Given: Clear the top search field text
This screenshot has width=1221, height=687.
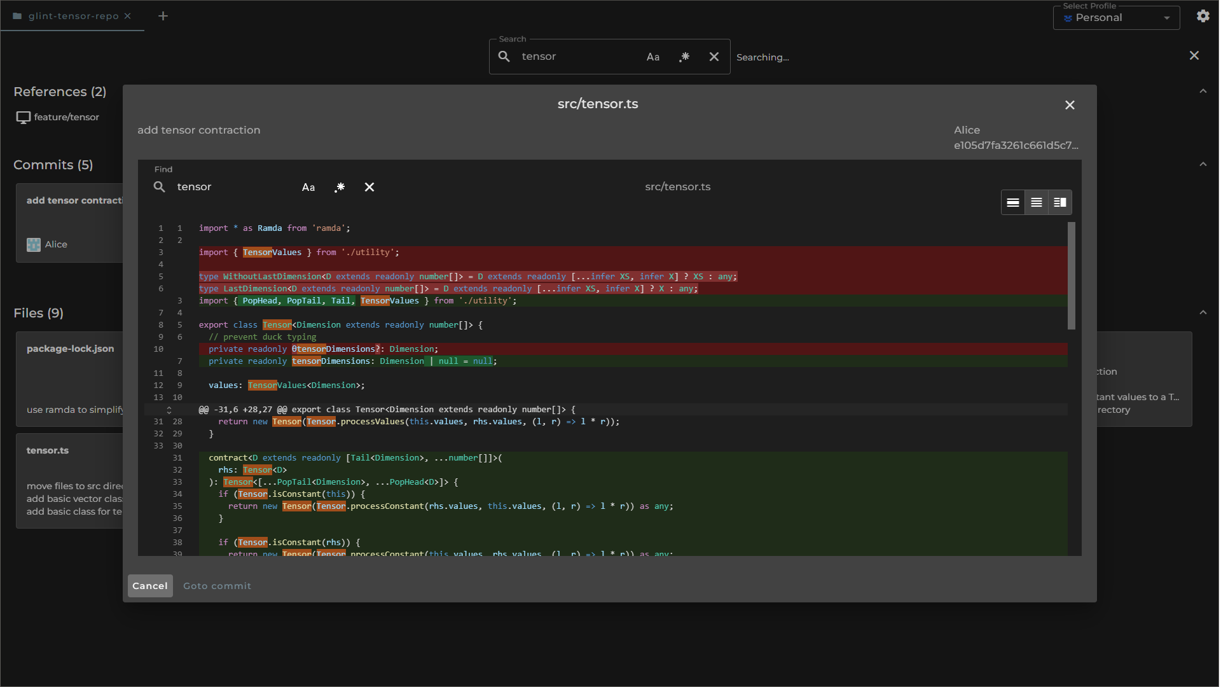Looking at the screenshot, I should (x=714, y=57).
